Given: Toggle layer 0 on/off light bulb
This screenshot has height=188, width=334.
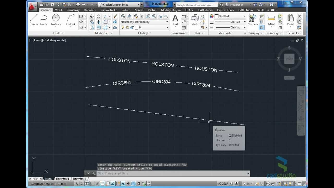Looking at the screenshot, I should coord(123,27).
